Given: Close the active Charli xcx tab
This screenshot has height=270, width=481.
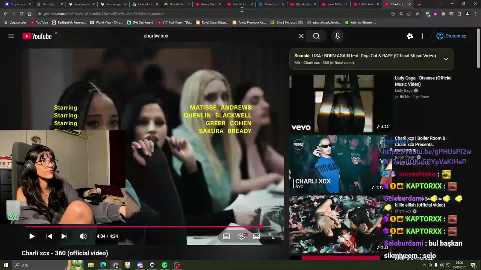Looking at the screenshot, I should 409,4.
